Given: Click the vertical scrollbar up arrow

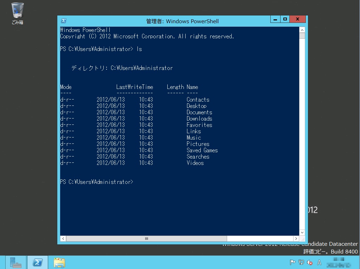Looking at the screenshot, I should (x=302, y=30).
